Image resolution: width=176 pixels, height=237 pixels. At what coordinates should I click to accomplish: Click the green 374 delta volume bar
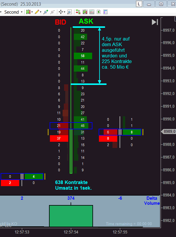tap(71, 216)
